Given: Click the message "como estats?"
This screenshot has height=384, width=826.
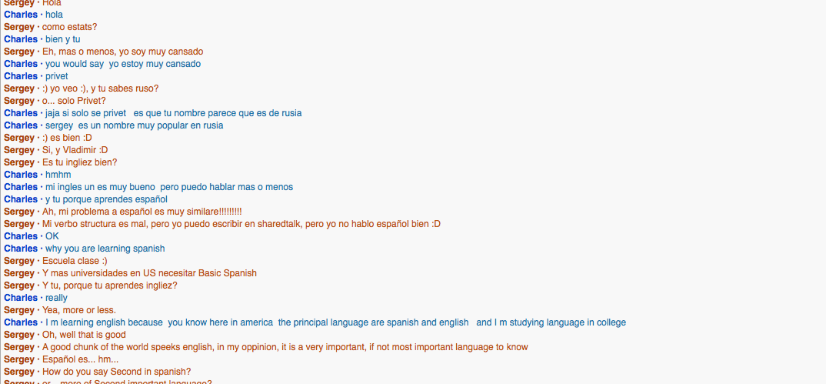Looking at the screenshot, I should [69, 27].
